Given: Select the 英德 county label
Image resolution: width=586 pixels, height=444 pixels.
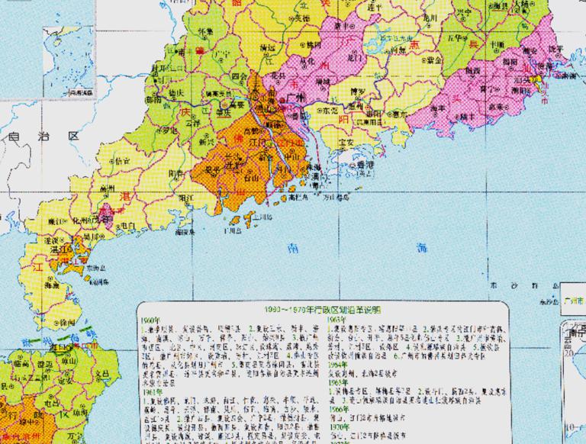Looking at the screenshot, I should point(302,18).
